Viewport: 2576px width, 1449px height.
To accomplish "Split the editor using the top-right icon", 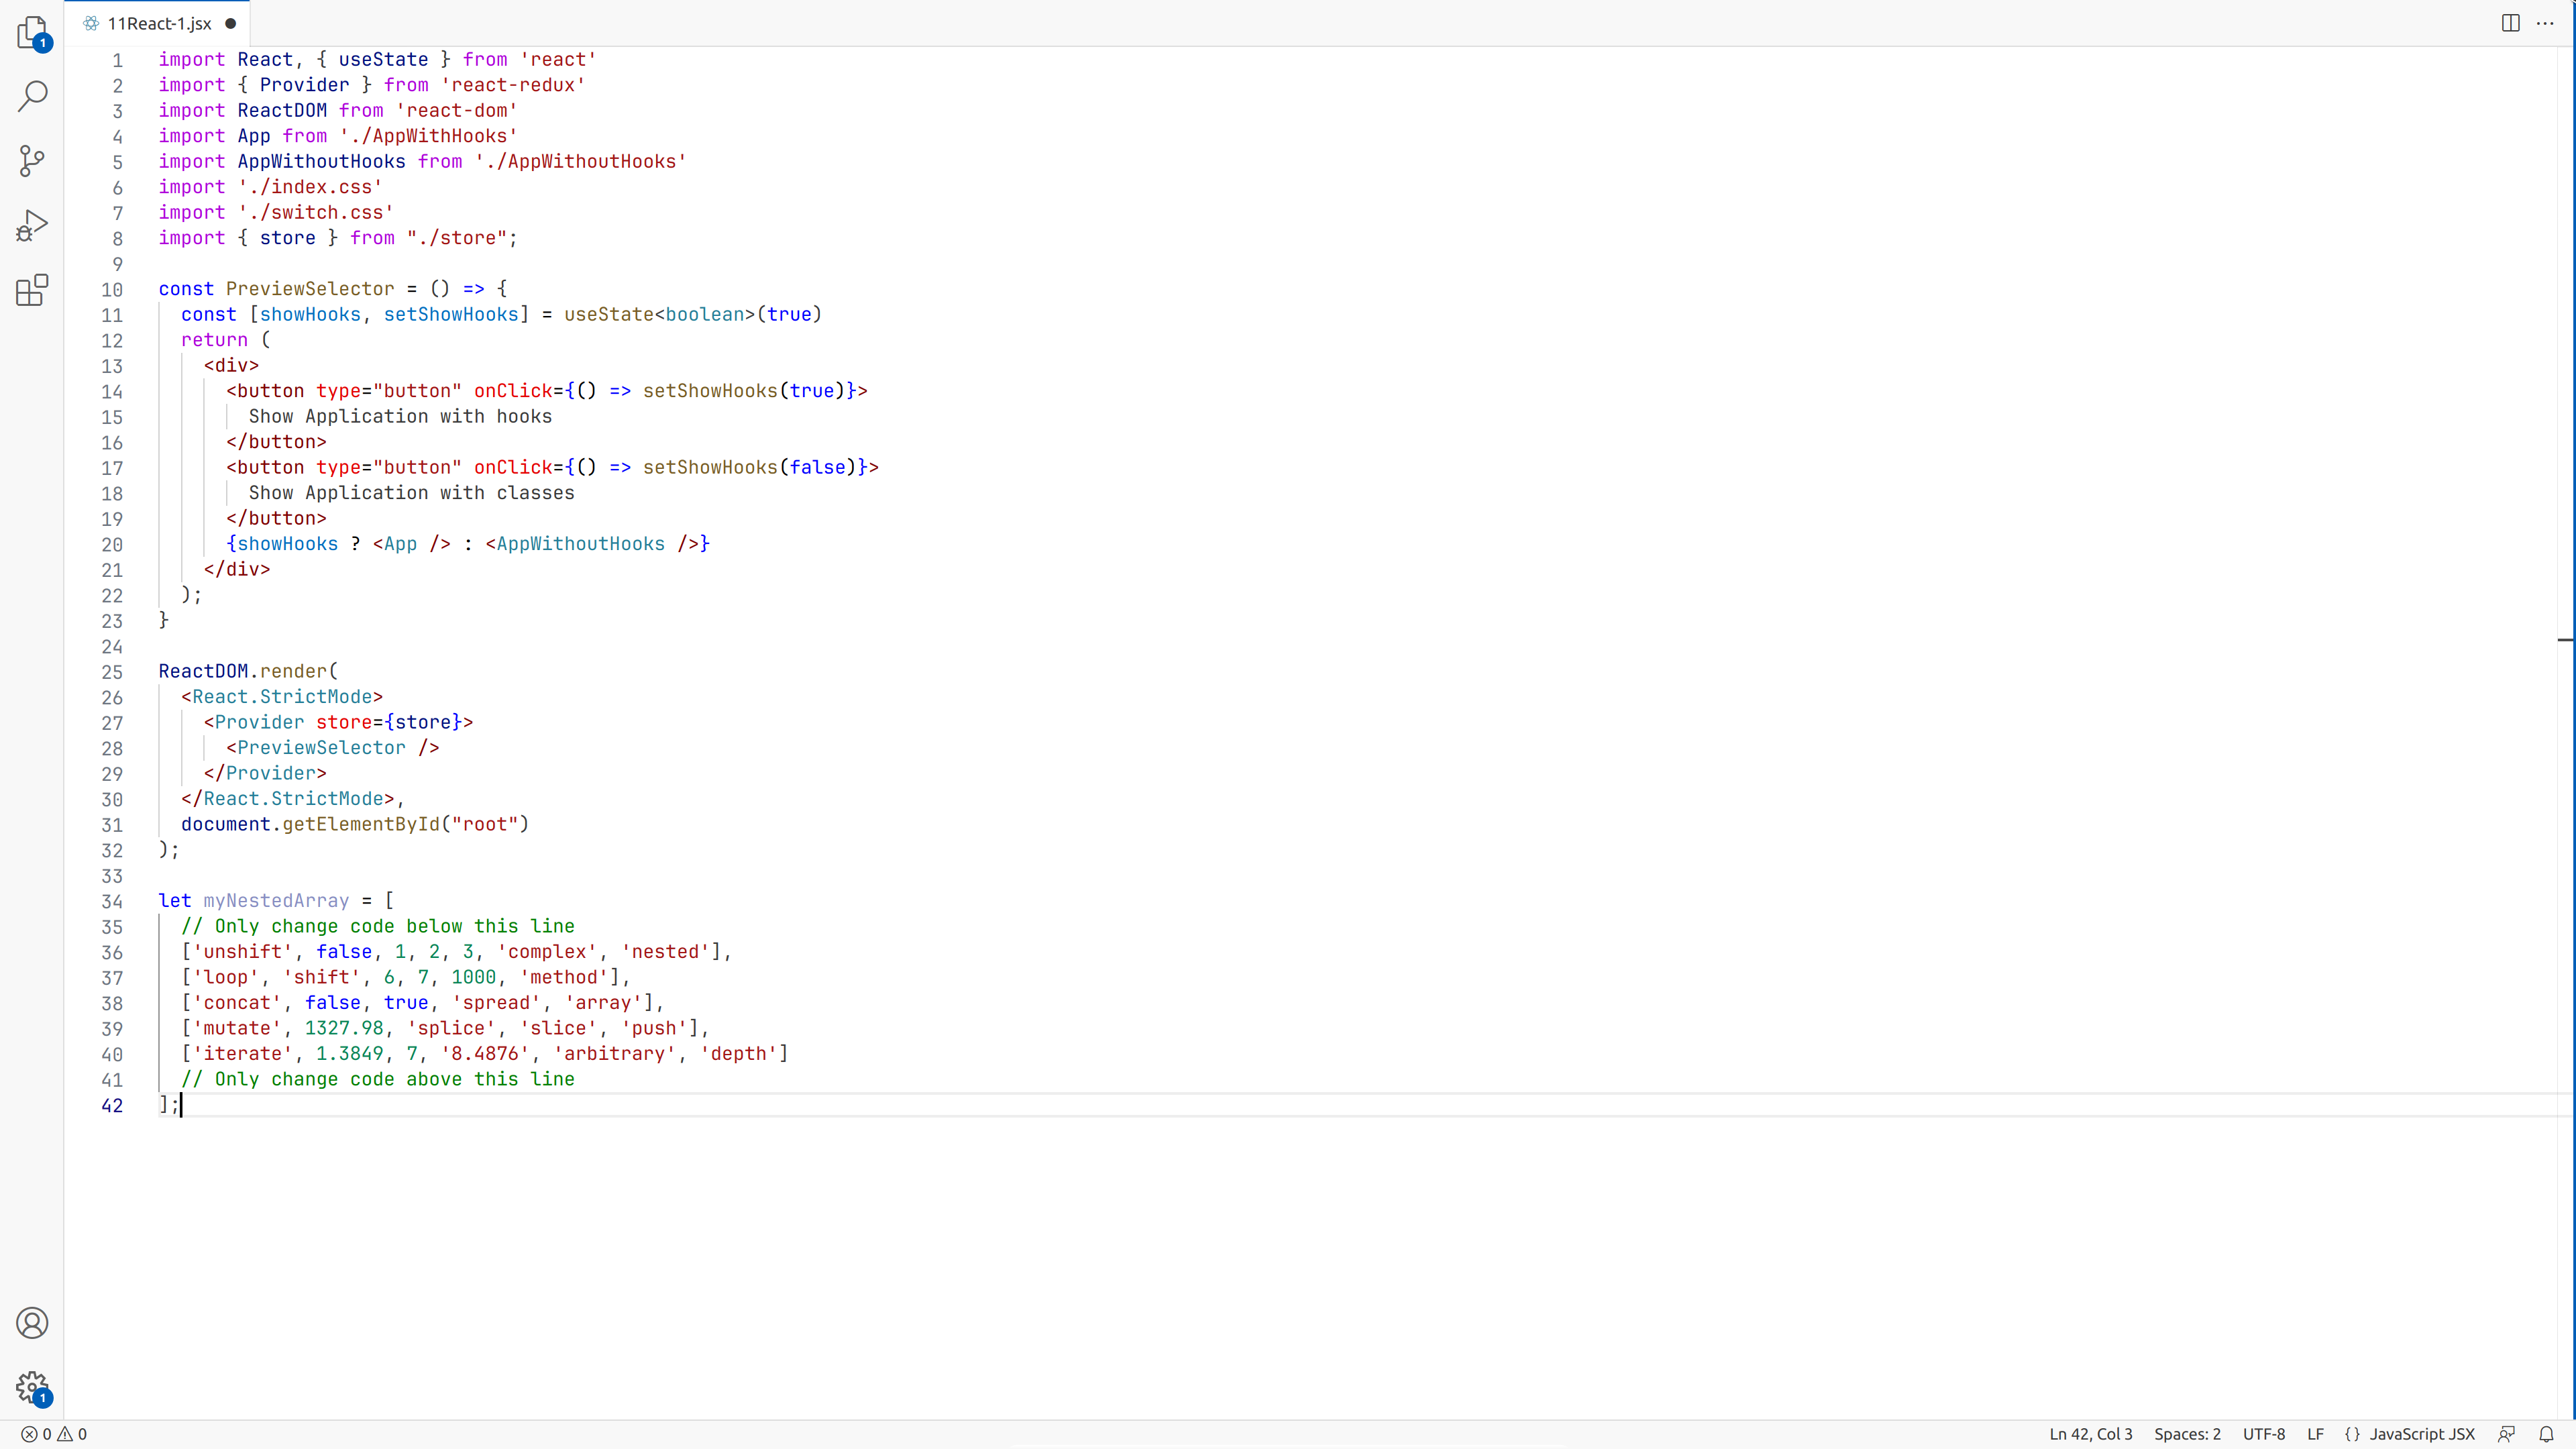I will click(x=2511, y=23).
